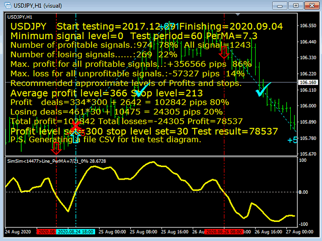Click the 'Profit deals=334*300' line

[x=120, y=102]
